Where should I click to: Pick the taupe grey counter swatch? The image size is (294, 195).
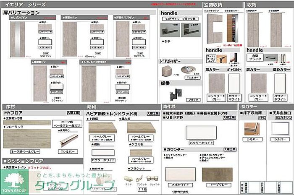[x=217, y=174]
